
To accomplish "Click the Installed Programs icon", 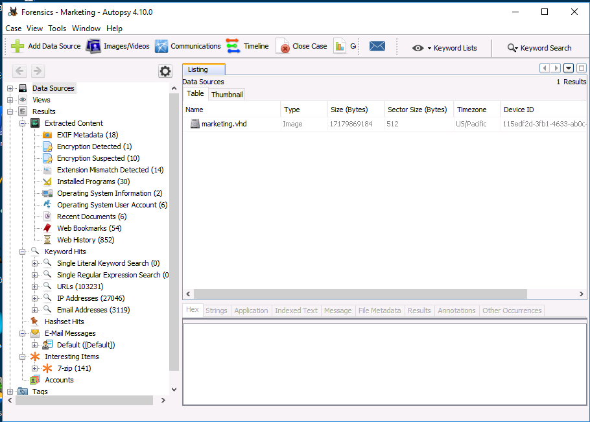I will click(x=47, y=182).
